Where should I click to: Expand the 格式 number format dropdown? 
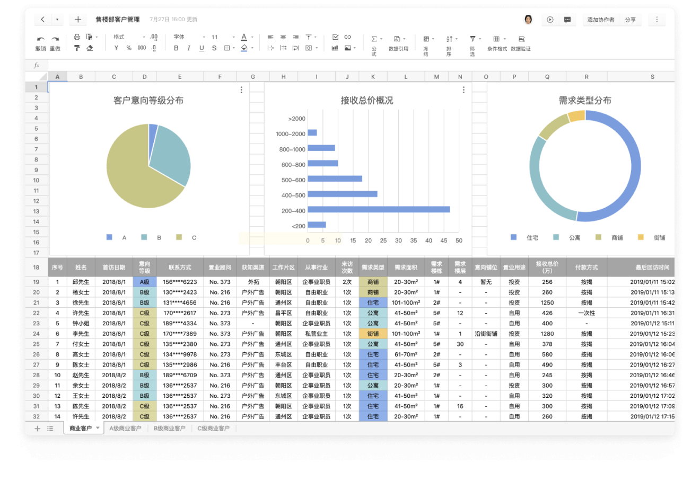pos(144,37)
